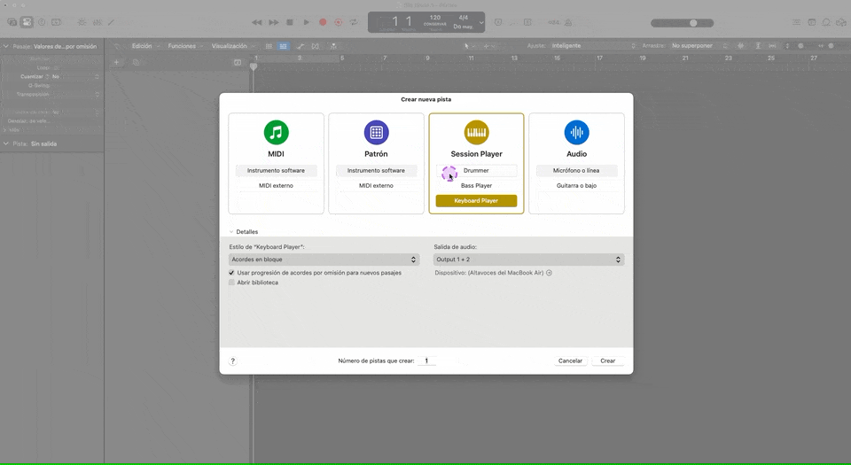Select the purple Patrón track type icon
The image size is (851, 465).
(x=376, y=132)
